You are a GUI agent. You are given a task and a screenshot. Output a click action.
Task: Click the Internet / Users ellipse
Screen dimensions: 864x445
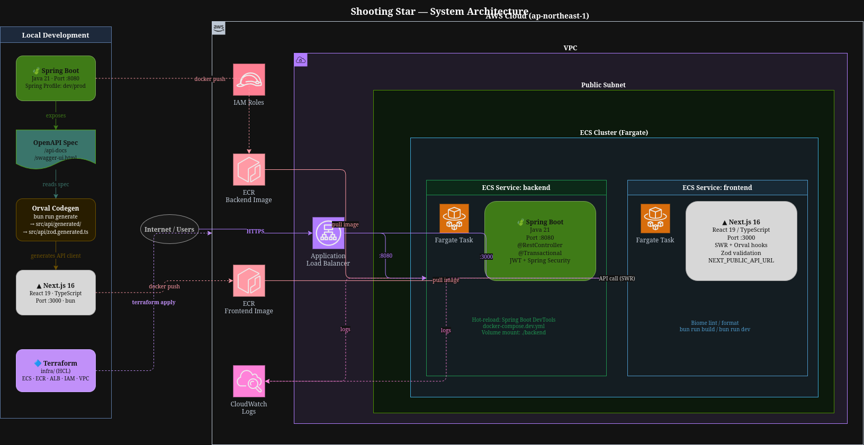click(x=169, y=229)
